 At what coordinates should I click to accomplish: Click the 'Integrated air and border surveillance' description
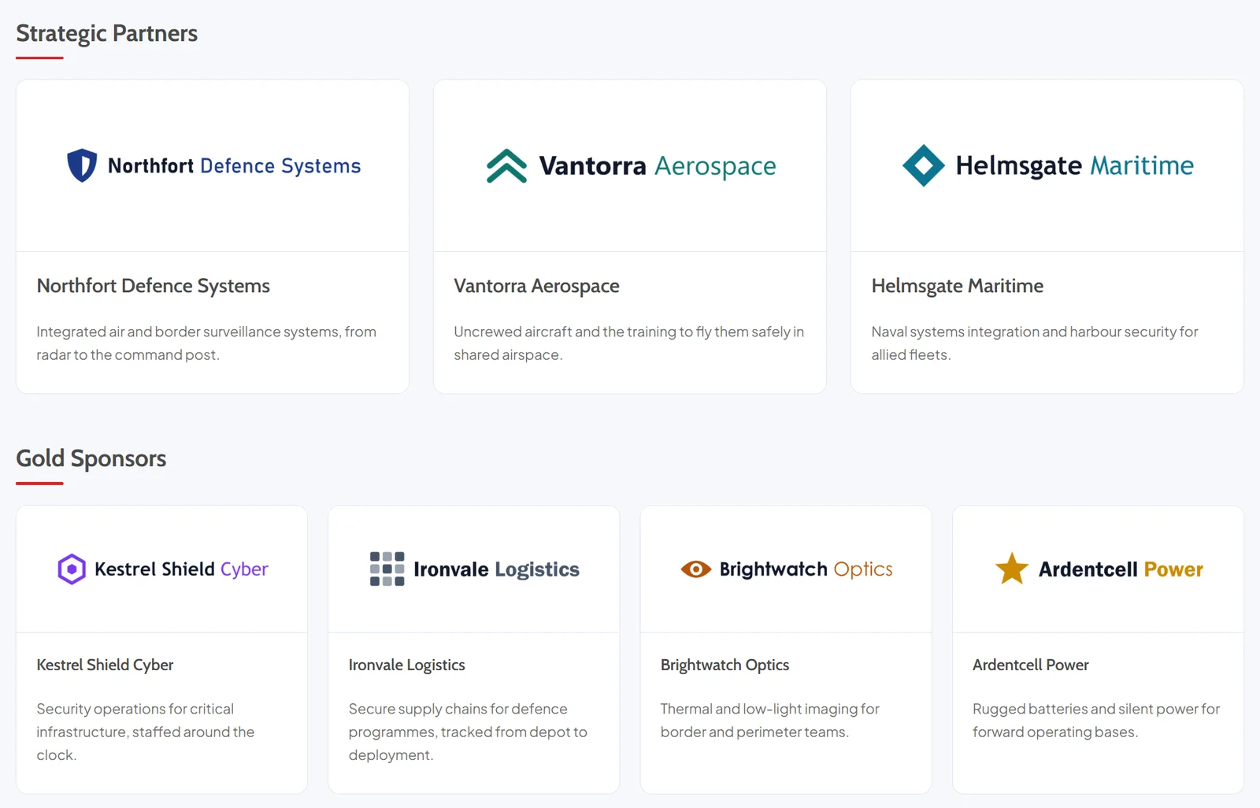coord(206,343)
